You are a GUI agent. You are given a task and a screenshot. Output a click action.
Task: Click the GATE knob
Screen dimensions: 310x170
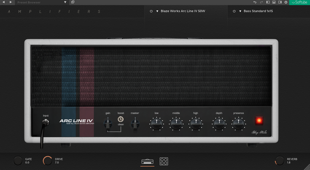(x=18, y=161)
